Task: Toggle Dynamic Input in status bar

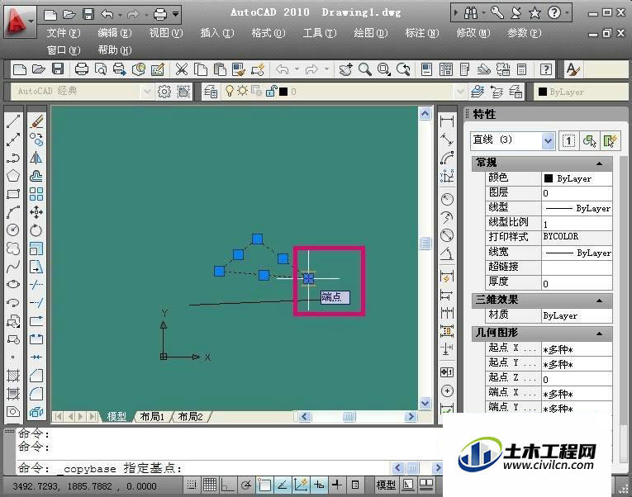Action: click(319, 485)
